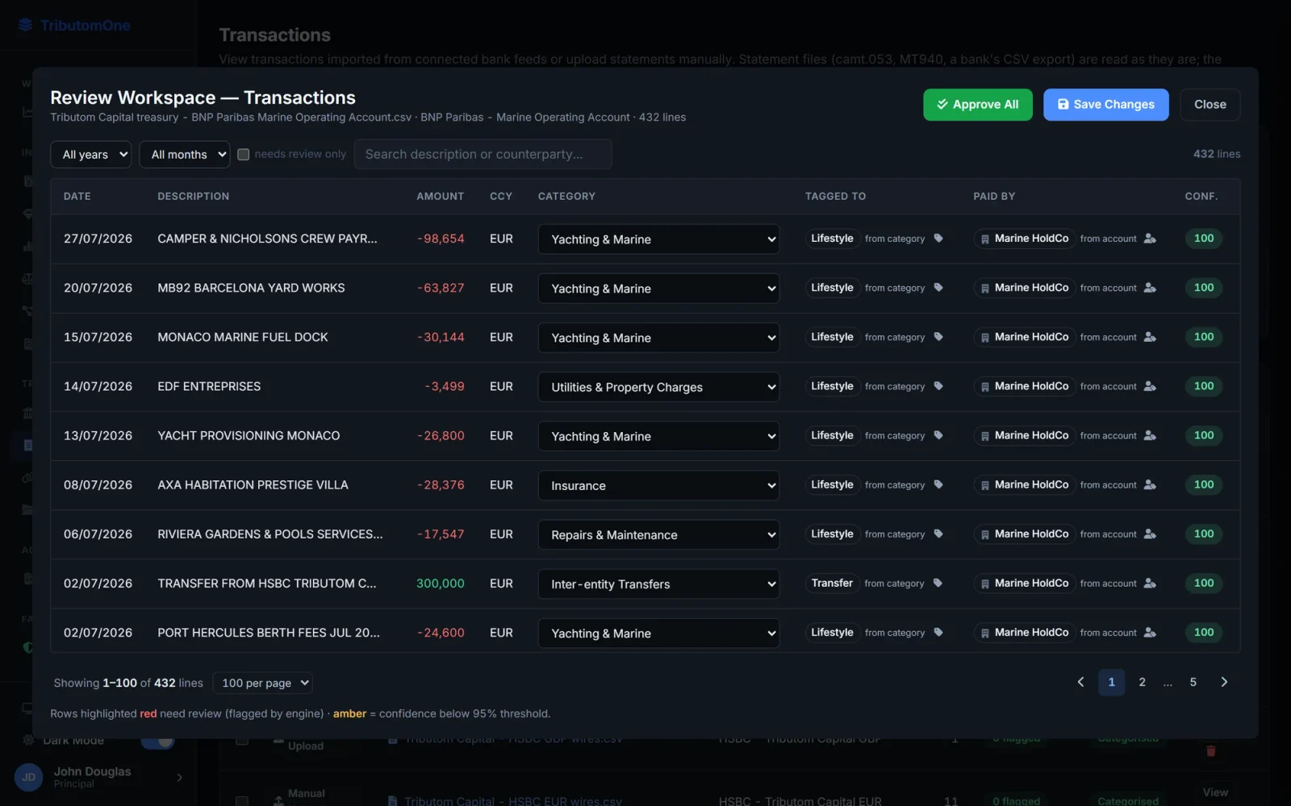Open Inter-entity Transfers category dropdown
The height and width of the screenshot is (806, 1291).
click(658, 584)
